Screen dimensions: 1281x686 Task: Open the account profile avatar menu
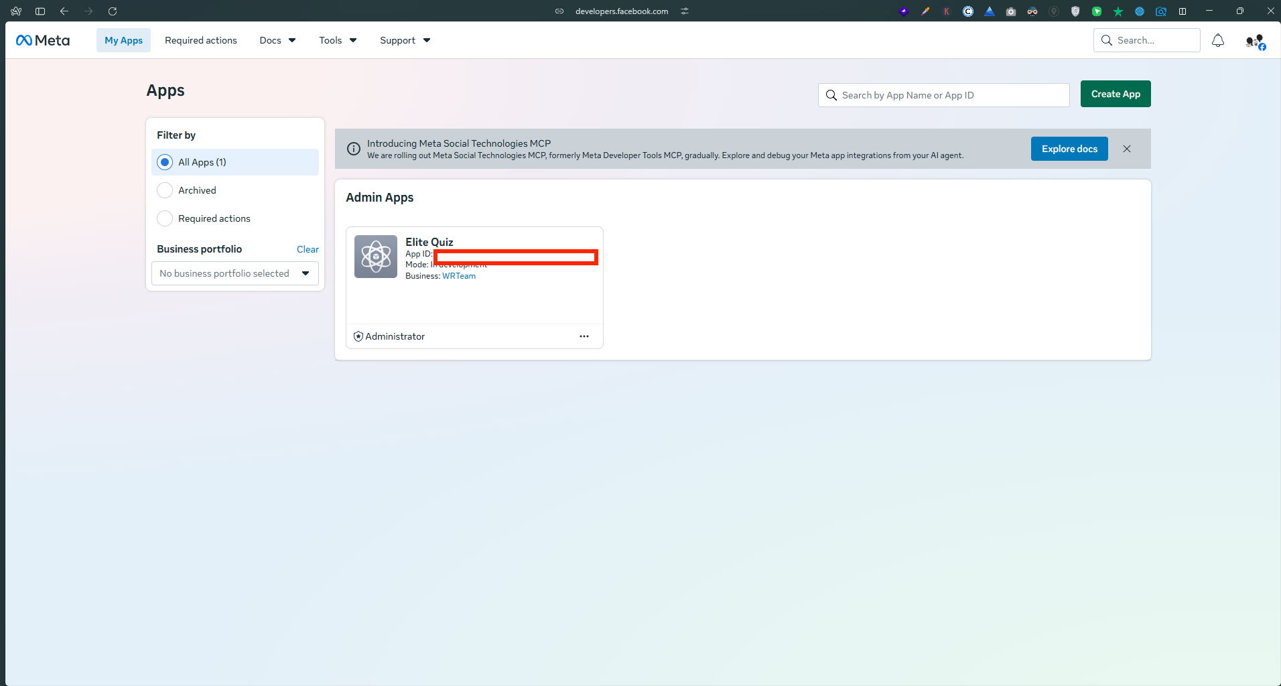point(1256,42)
